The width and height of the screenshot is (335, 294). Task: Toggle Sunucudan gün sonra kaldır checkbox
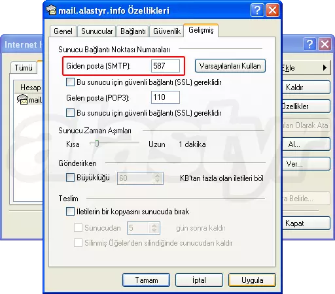click(x=78, y=228)
